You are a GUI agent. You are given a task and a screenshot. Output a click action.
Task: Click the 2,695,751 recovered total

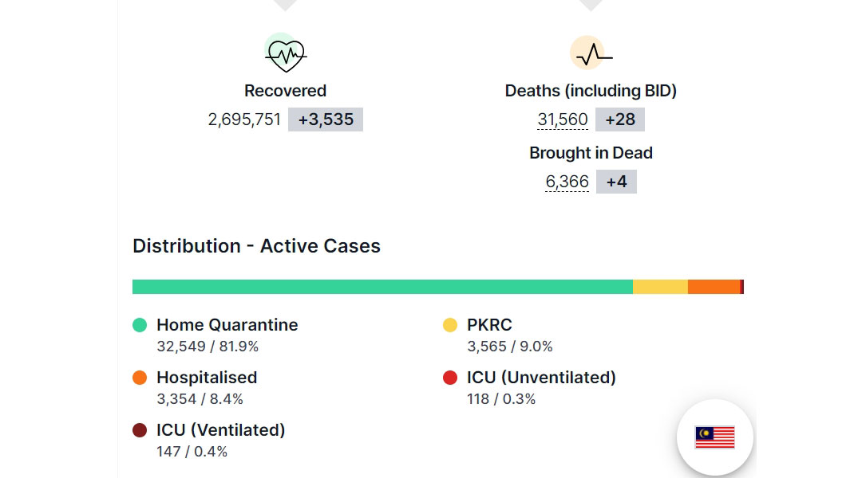(244, 119)
